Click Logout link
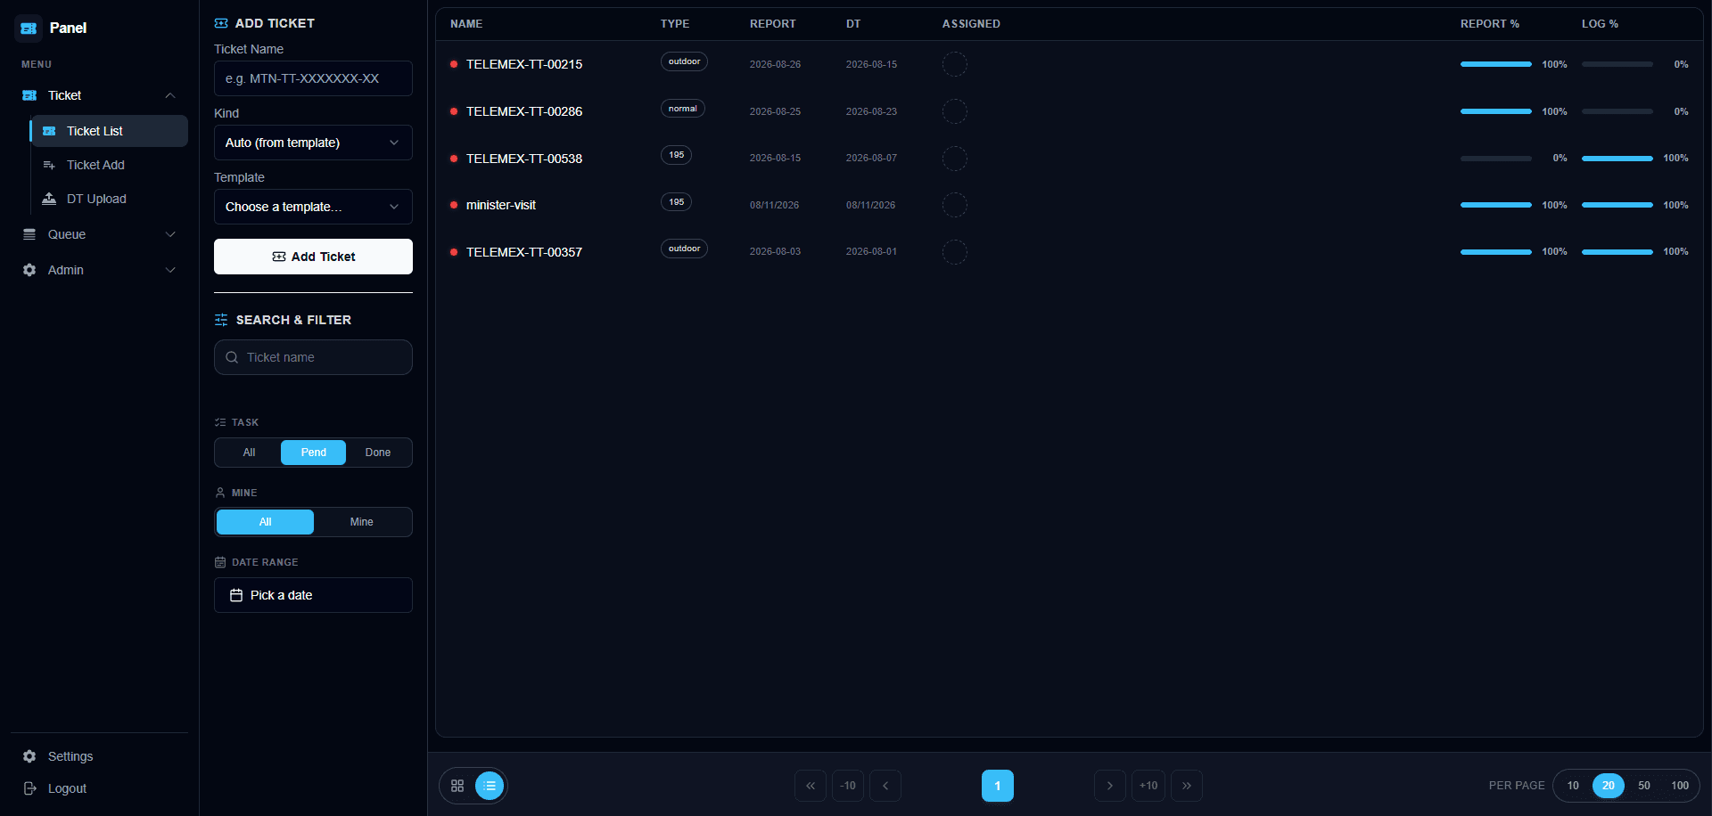The height and width of the screenshot is (816, 1712). [x=99, y=788]
